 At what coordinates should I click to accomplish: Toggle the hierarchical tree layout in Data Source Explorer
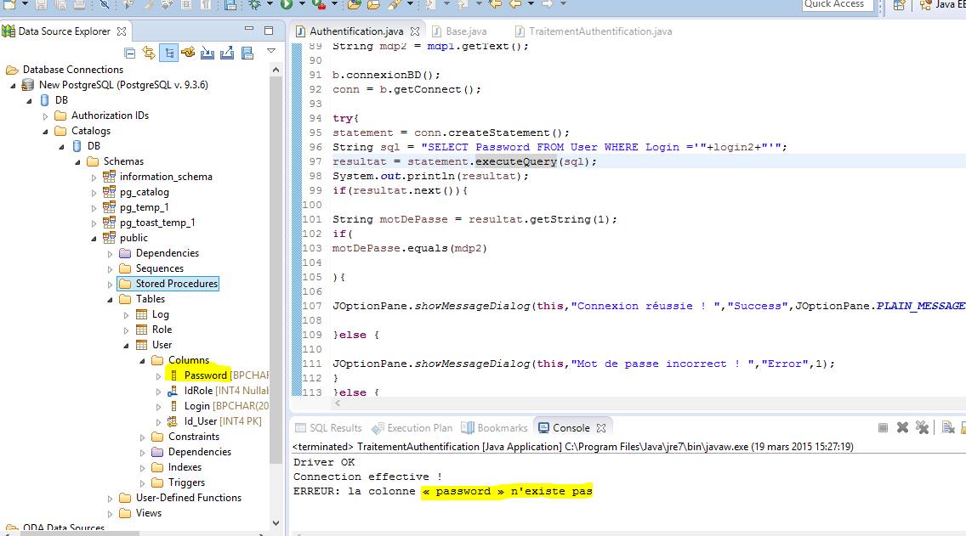[168, 53]
